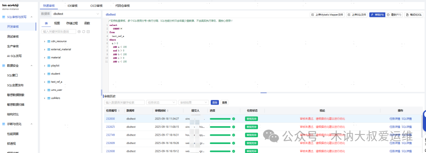This screenshot has width=426, height=153.
Task: Click the table icon beside test_ref_a
Action: (x=49, y=82)
